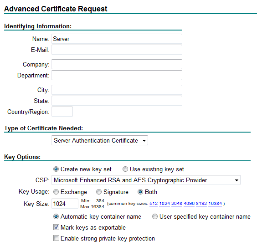Uncheck Mark keys as exportable
Image resolution: width=257 pixels, height=246 pixels.
56,227
